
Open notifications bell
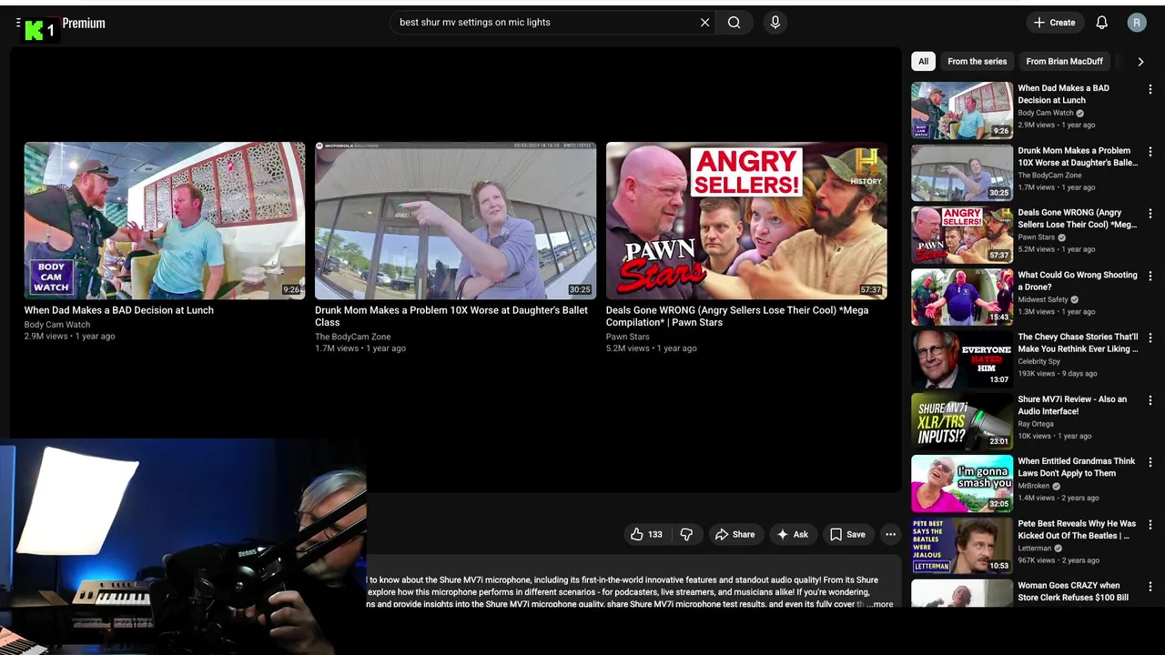(x=1102, y=23)
